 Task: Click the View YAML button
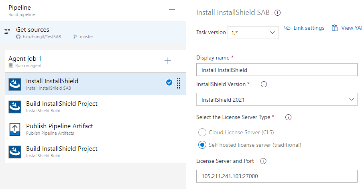pos(347,28)
